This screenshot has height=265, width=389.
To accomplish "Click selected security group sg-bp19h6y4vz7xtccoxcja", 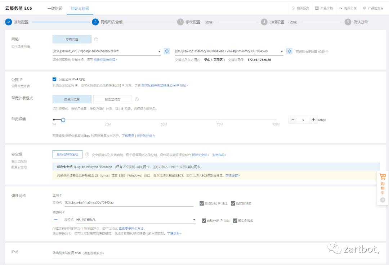I will (x=95, y=167).
